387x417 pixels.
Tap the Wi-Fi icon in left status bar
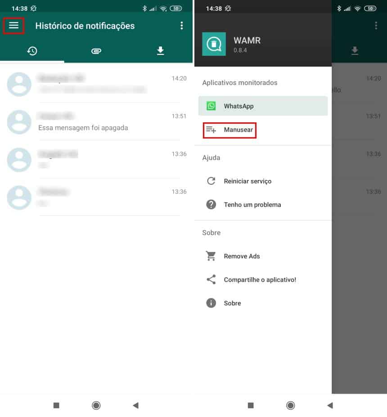pyautogui.click(x=163, y=9)
